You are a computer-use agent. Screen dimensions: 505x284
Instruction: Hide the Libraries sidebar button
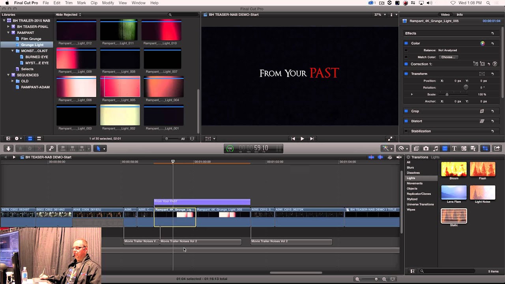pyautogui.click(x=8, y=138)
